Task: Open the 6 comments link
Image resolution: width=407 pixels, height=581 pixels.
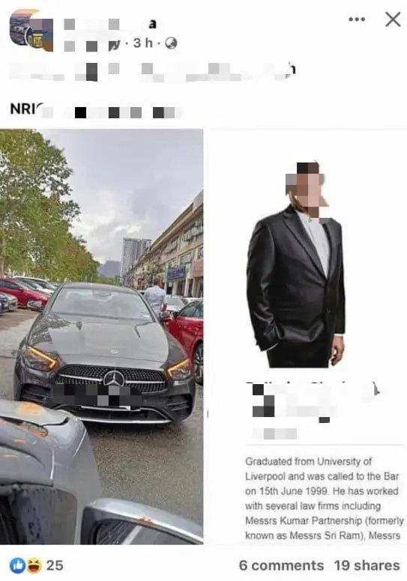Action: [281, 565]
